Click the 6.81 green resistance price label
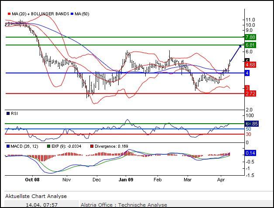Image resolution: width=274 pixels, height=208 pixels. pos(250,45)
